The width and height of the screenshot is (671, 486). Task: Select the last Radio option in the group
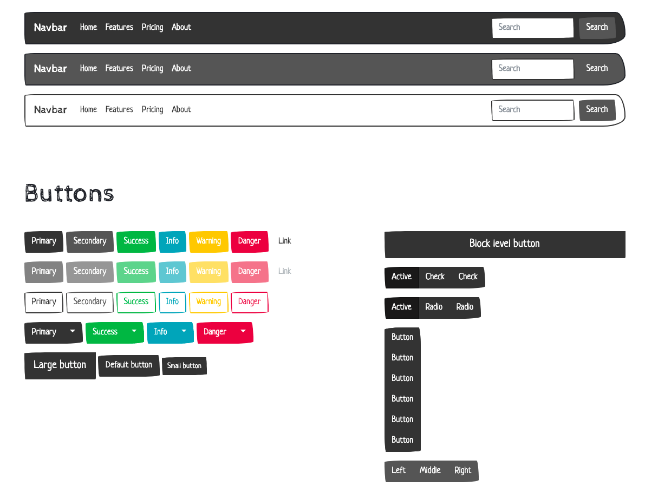pos(465,307)
